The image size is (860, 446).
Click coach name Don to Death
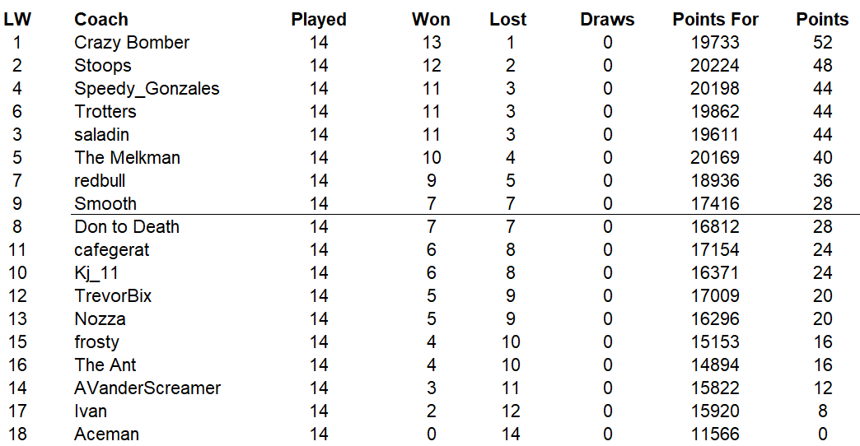pos(127,227)
